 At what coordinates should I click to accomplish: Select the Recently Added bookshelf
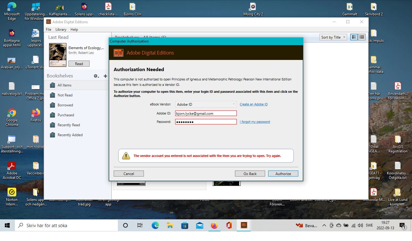(x=77, y=135)
